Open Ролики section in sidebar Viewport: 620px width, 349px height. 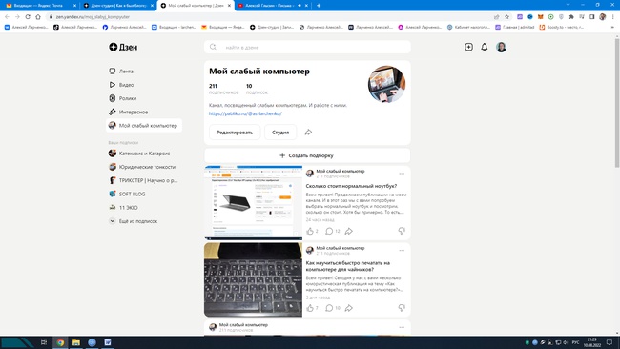pyautogui.click(x=123, y=98)
